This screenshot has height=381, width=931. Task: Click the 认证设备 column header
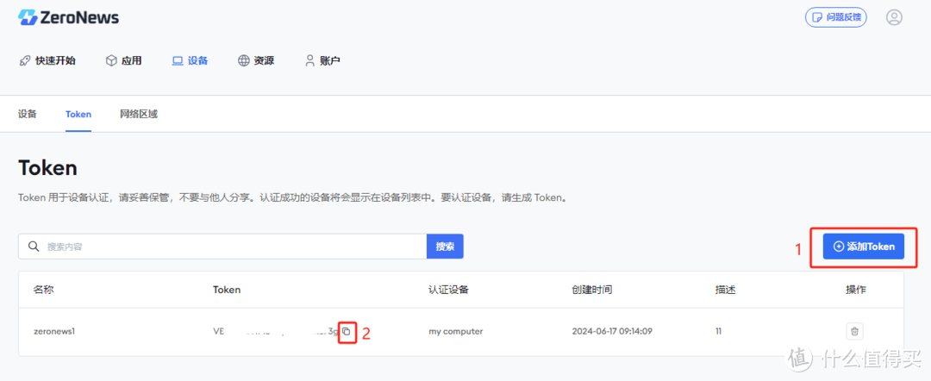(x=449, y=290)
